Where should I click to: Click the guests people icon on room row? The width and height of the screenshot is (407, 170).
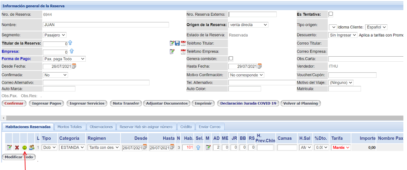pyautogui.click(x=32, y=147)
